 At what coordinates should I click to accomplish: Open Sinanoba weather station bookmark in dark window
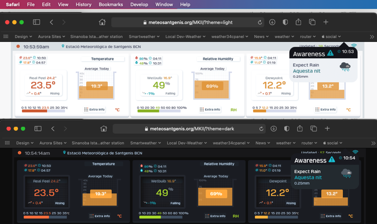click(98, 143)
